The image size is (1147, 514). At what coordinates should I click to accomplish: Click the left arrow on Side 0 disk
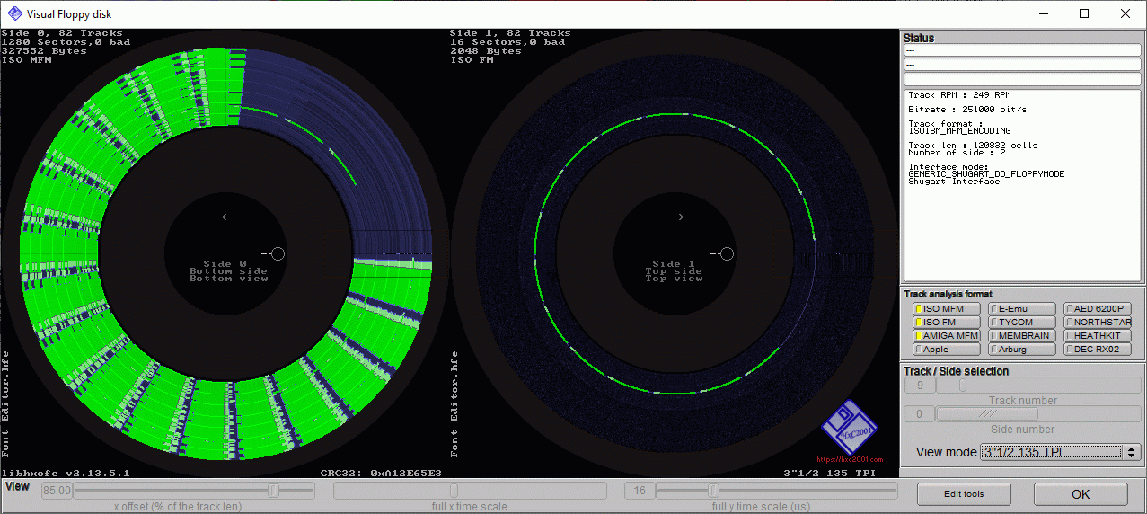pyautogui.click(x=228, y=217)
